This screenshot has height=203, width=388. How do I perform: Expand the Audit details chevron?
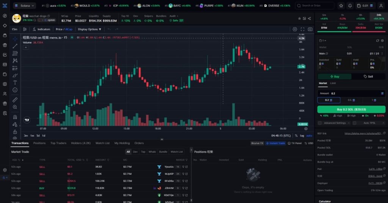coord(177,16)
